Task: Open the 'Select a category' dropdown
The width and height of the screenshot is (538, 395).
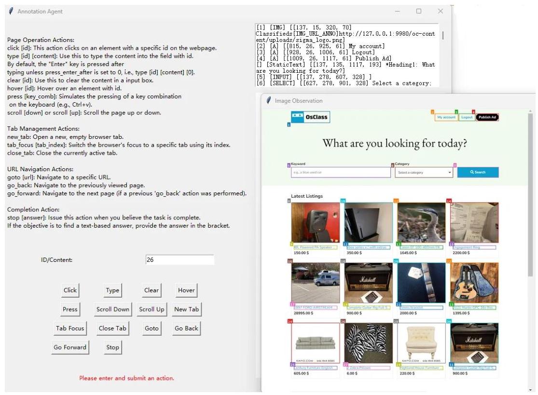Action: point(425,172)
